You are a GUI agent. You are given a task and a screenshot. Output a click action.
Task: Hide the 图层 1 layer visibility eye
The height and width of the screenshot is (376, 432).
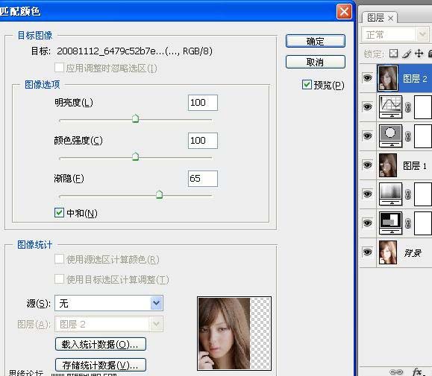pyautogui.click(x=368, y=165)
